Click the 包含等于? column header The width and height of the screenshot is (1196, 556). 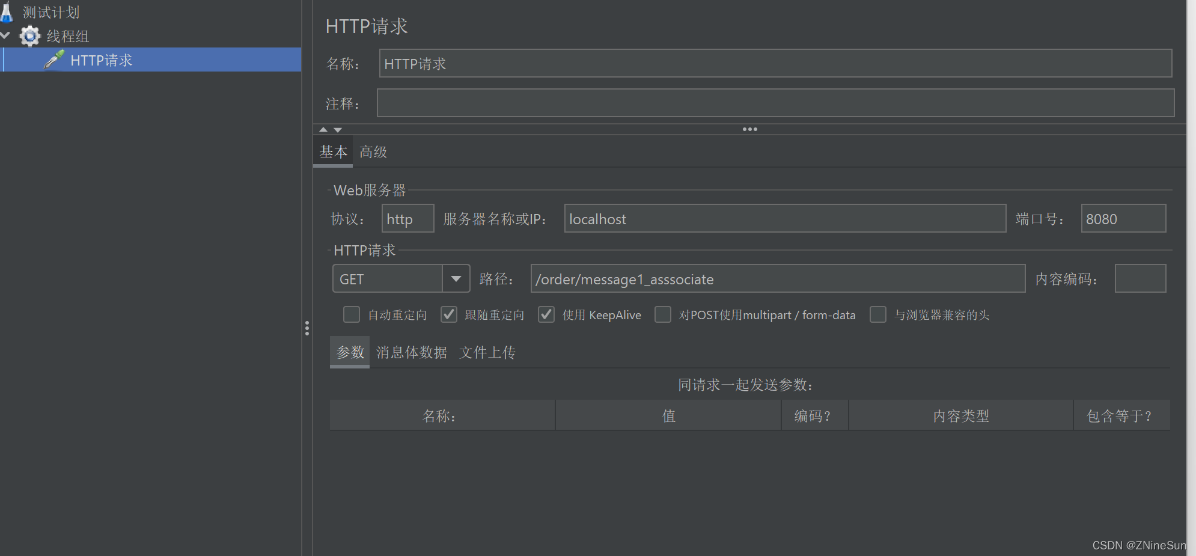pos(1122,415)
